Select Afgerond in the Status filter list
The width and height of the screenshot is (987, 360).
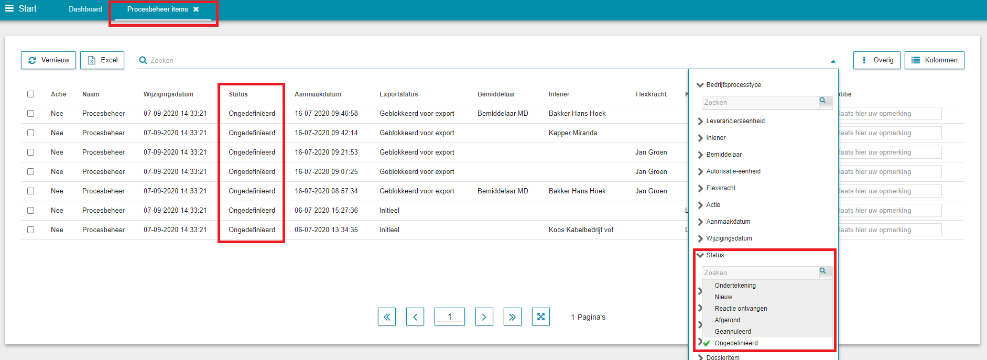pos(728,320)
